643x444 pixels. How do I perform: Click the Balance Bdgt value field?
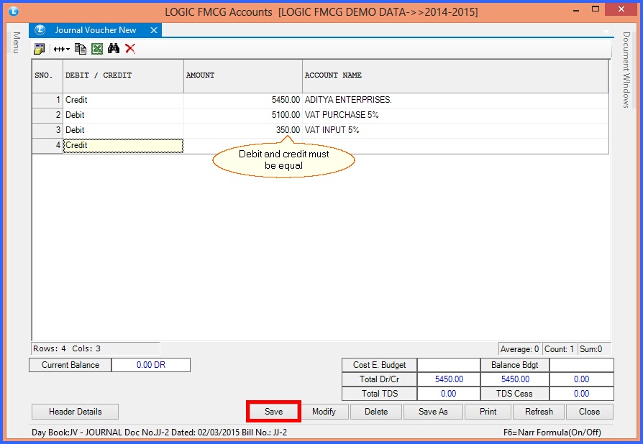pyautogui.click(x=581, y=365)
